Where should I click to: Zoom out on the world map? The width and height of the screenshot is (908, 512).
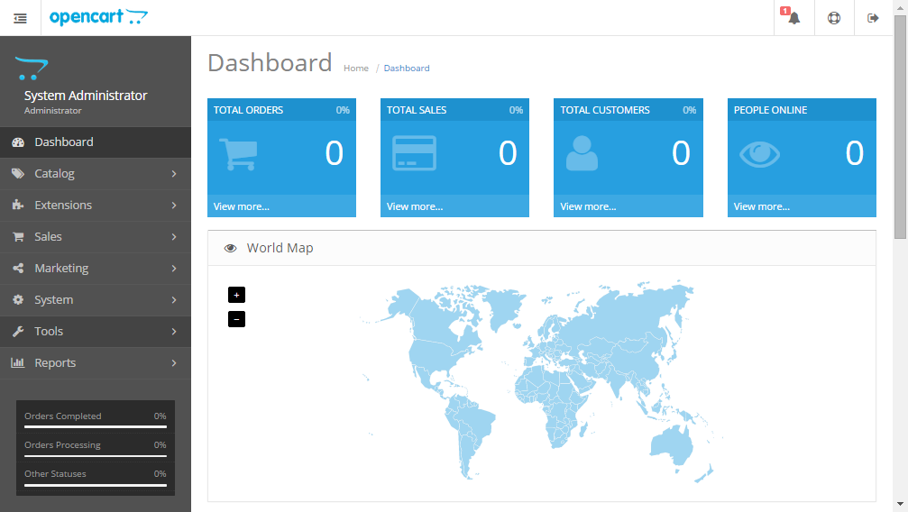pyautogui.click(x=236, y=319)
